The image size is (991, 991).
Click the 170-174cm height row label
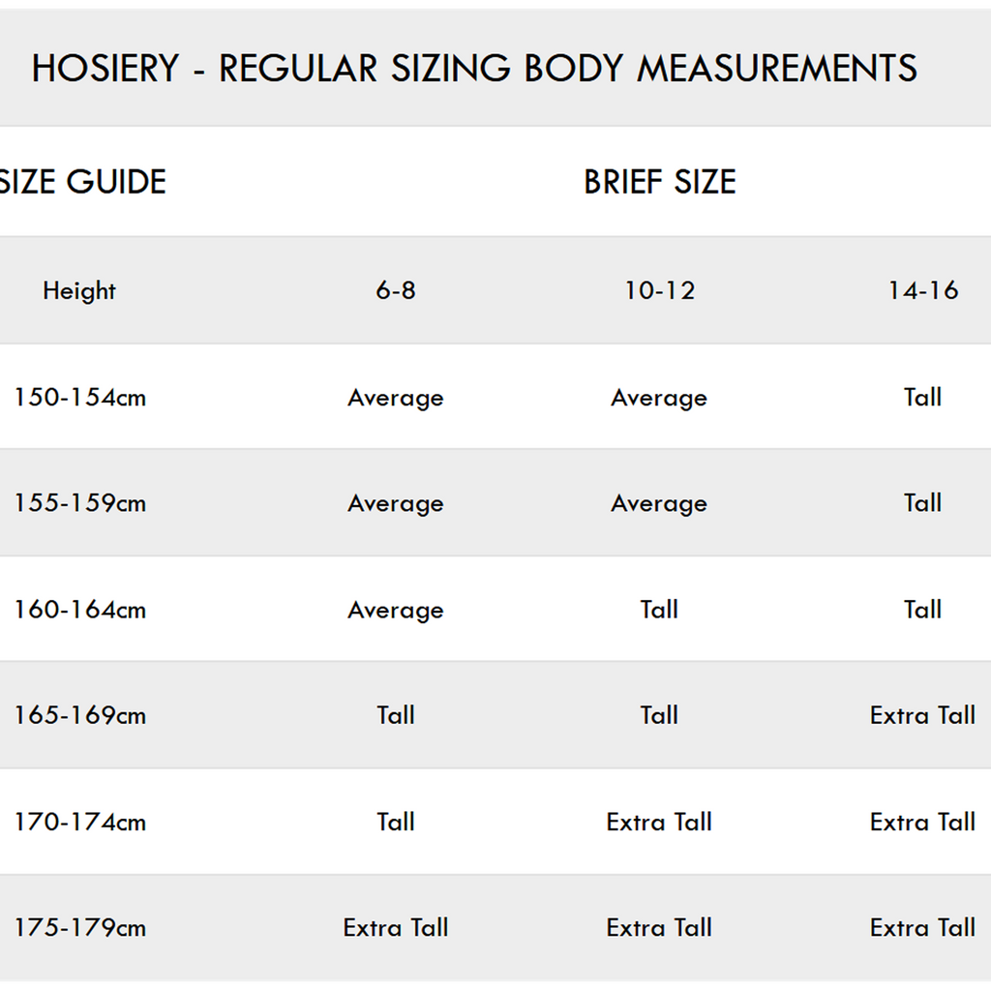[x=79, y=823]
